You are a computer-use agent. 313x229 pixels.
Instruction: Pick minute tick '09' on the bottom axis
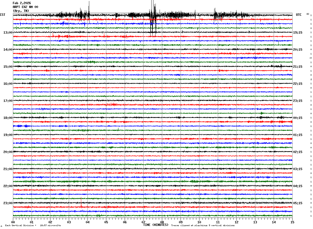pos(181,222)
